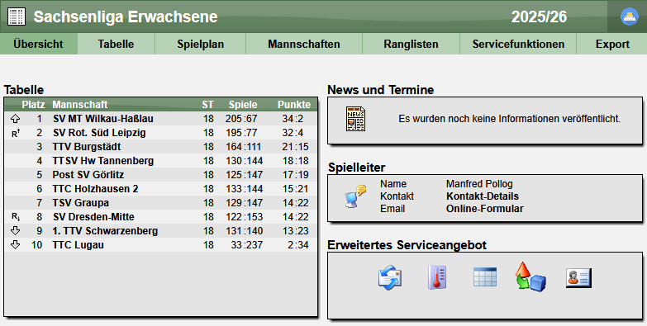
Task: Open team Post SV Görlitz
Action: pos(88,175)
